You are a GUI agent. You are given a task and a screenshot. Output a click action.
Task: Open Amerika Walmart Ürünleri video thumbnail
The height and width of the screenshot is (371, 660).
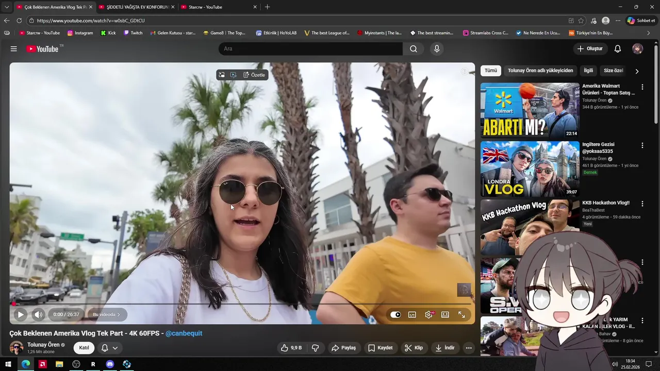(x=530, y=111)
